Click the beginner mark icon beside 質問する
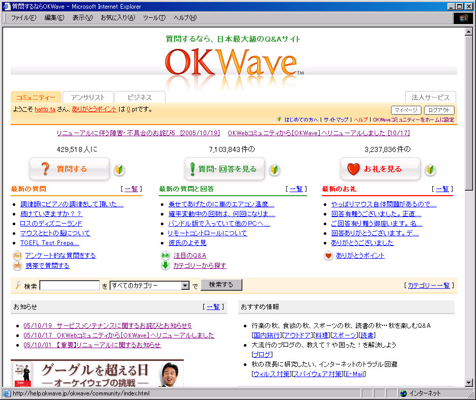 point(119,170)
